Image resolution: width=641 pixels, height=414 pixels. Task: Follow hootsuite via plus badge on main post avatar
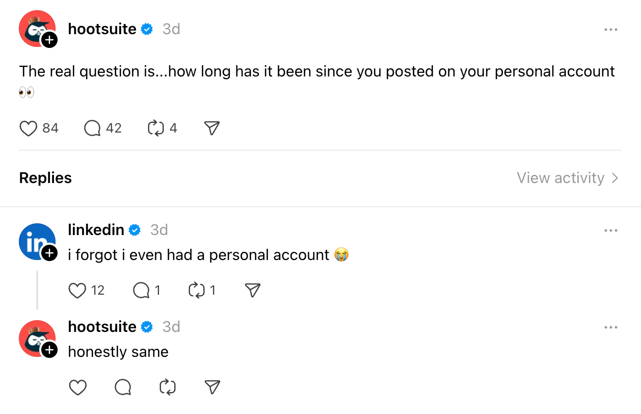click(x=49, y=40)
